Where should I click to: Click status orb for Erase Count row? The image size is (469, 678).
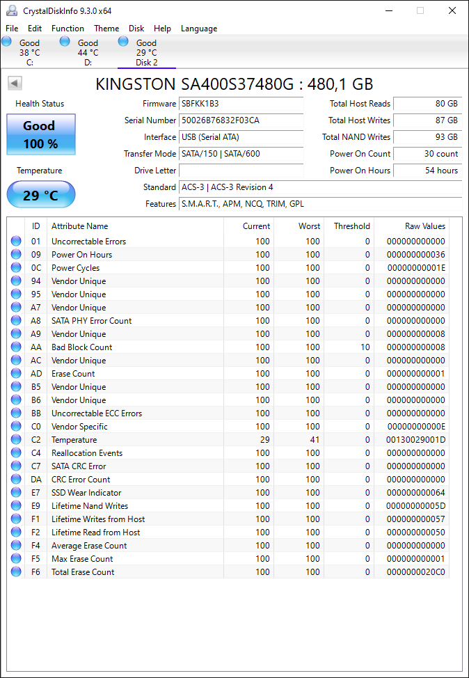[16, 373]
